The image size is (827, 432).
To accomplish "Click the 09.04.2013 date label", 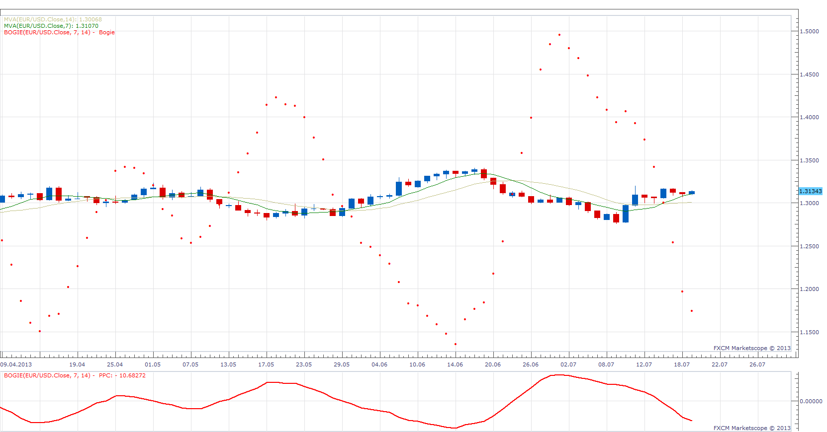I will pyautogui.click(x=16, y=364).
